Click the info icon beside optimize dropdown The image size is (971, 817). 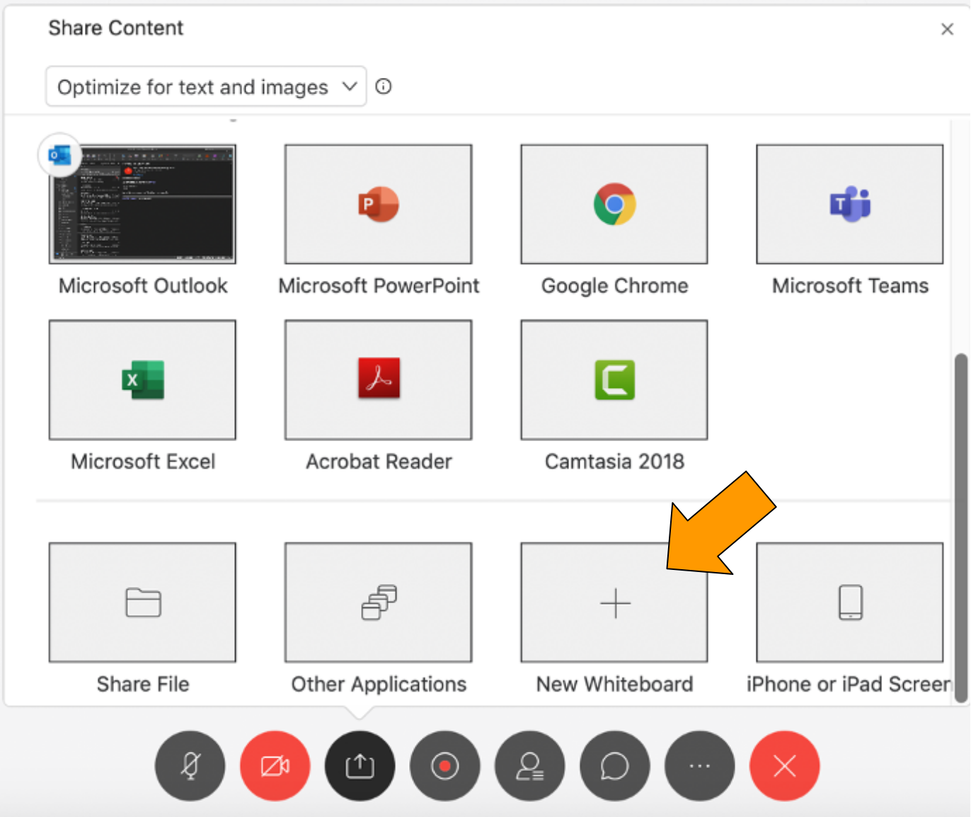(384, 86)
